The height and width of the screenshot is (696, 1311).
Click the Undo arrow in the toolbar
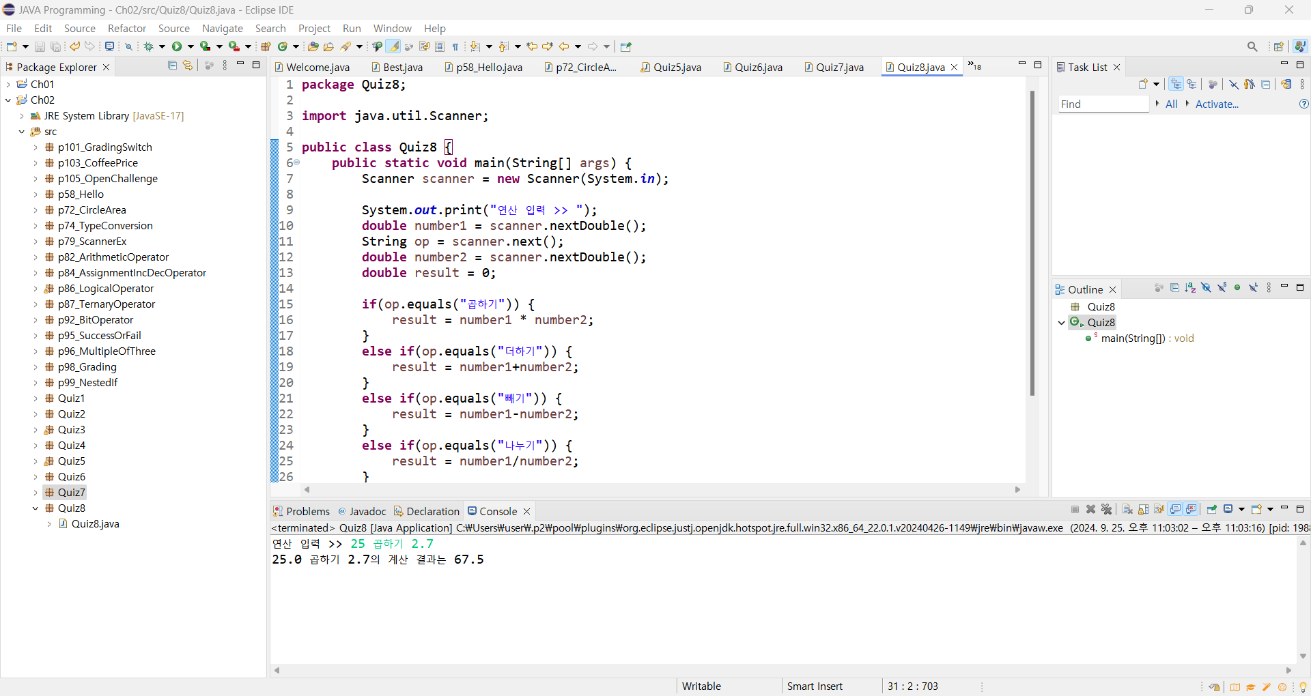click(75, 46)
